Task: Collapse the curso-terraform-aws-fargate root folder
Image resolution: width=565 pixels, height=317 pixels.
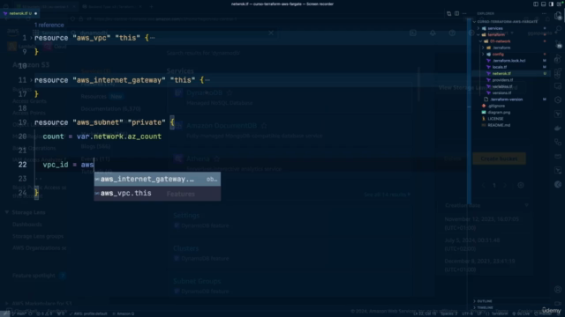Action: [x=475, y=21]
